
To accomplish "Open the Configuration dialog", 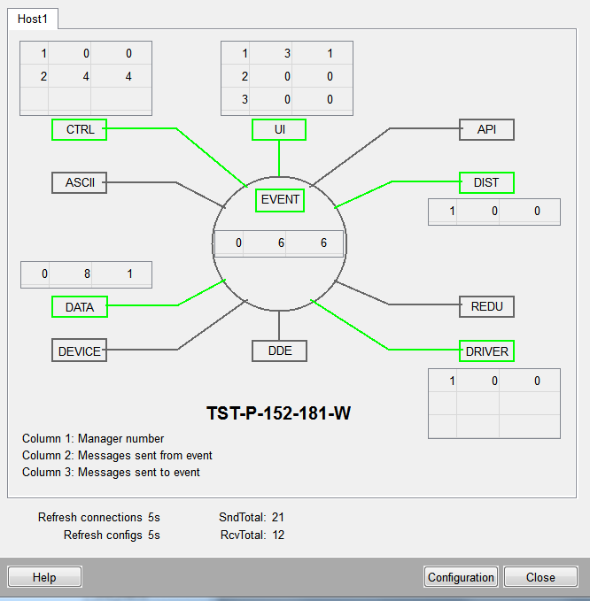I will (461, 577).
